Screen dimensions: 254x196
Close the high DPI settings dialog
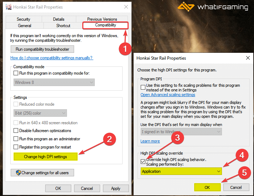(248, 58)
